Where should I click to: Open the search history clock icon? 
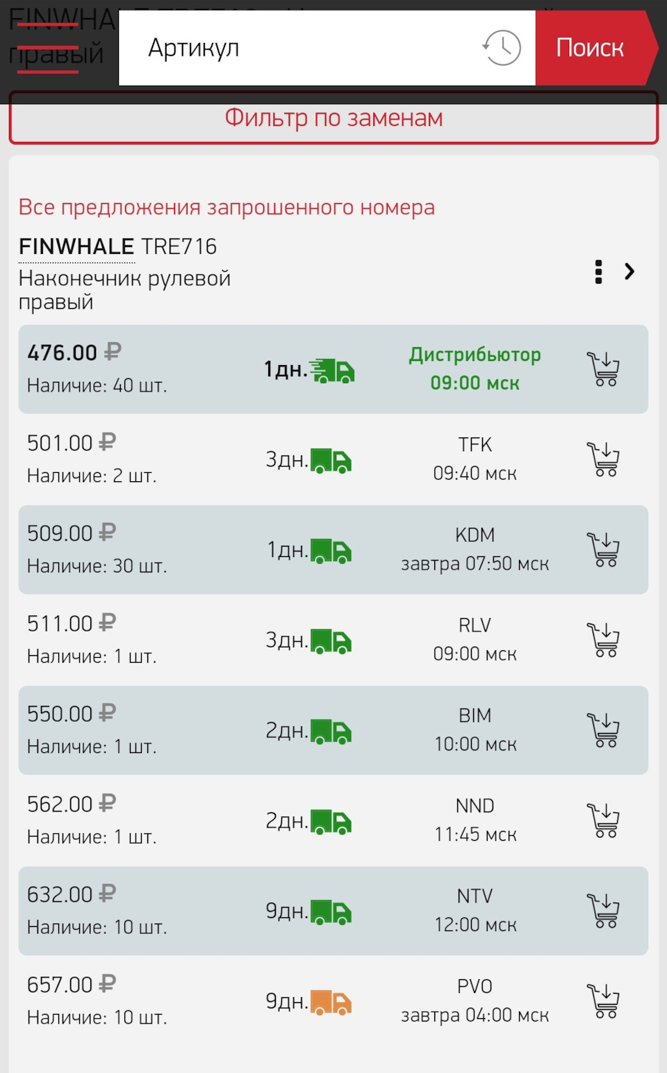click(x=502, y=48)
